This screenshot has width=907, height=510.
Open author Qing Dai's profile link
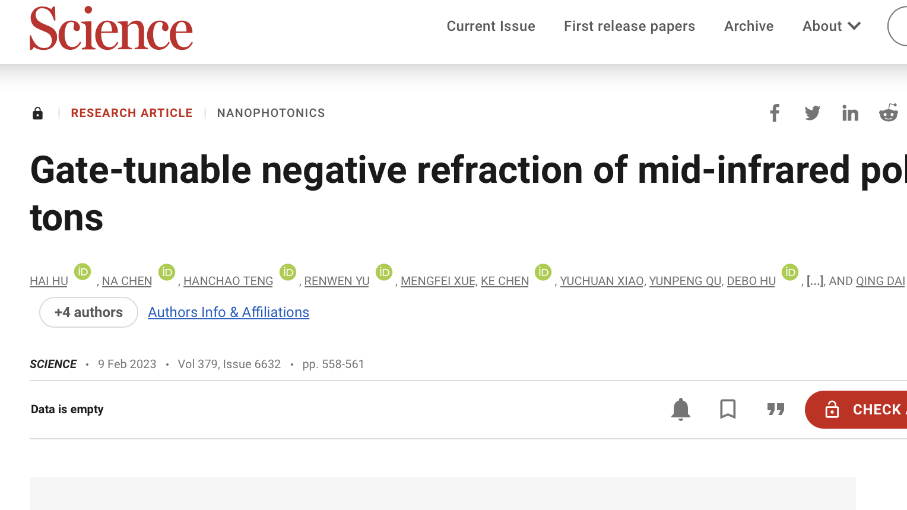880,281
